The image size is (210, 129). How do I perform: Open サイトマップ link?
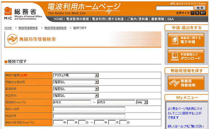coord(191,4)
